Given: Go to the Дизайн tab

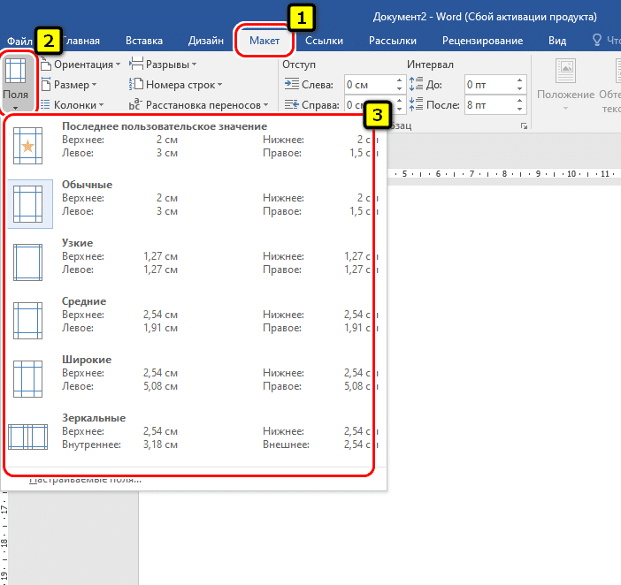Looking at the screenshot, I should (205, 41).
